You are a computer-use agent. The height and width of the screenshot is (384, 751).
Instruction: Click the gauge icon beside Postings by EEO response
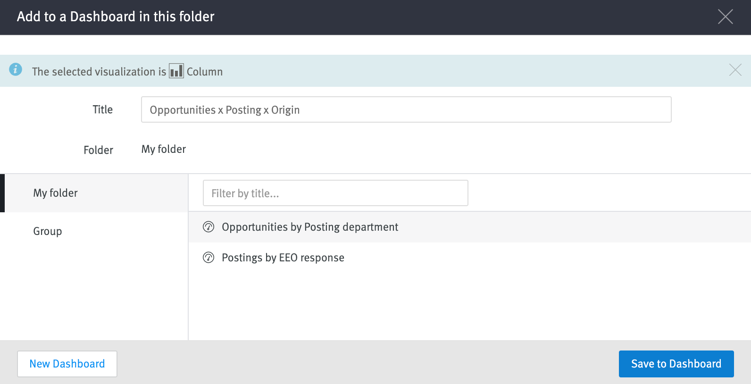[x=209, y=258]
